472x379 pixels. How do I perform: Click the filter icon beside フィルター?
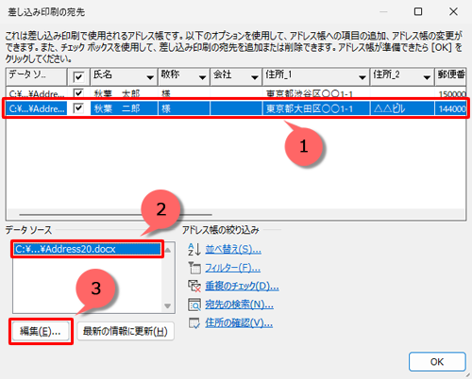(x=194, y=268)
